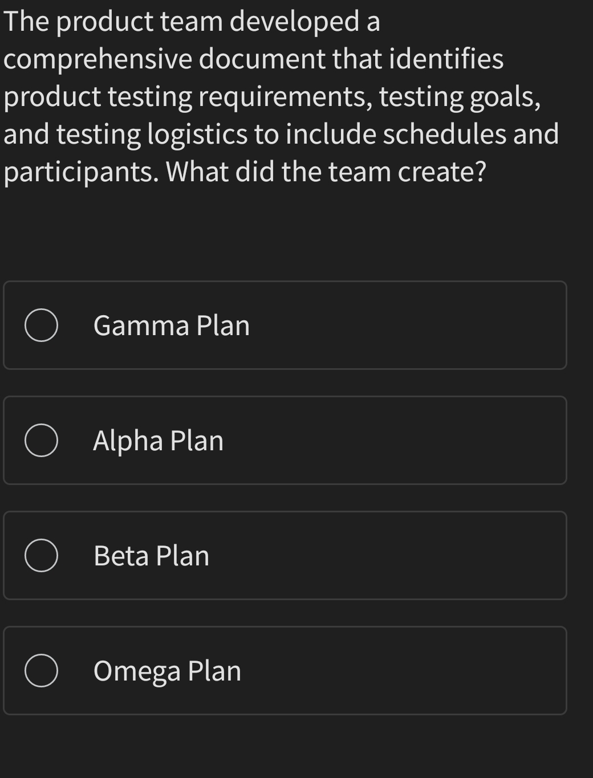Pick the Omega Plan radio circle
Viewport: 593px width, 778px height.
(41, 671)
